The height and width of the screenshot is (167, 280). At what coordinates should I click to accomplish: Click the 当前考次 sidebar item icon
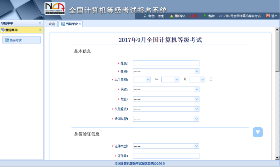pyautogui.click(x=7, y=40)
